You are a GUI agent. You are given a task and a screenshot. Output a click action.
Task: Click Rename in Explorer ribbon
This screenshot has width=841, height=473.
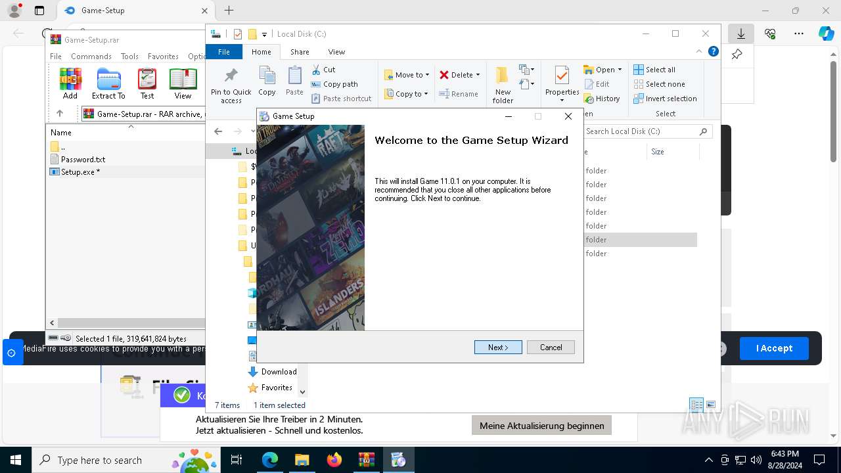tap(459, 94)
